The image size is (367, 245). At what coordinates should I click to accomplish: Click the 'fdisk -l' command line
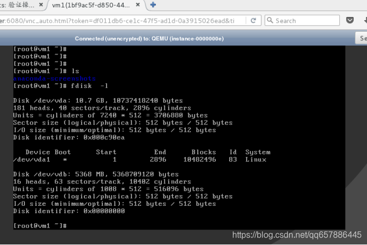(x=60, y=86)
